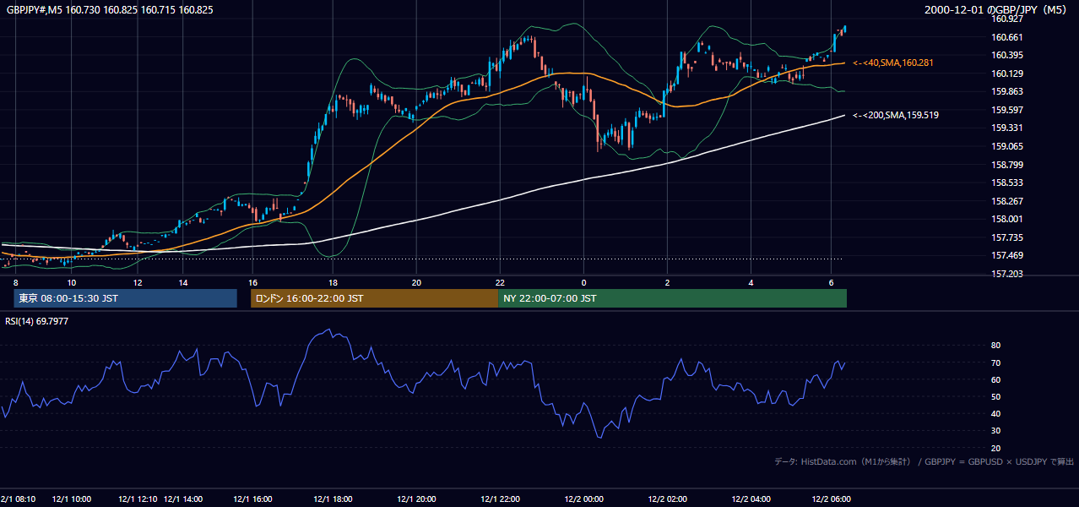Click price axis value 157.735
Screen dimensions: 1079x507
tap(1008, 237)
